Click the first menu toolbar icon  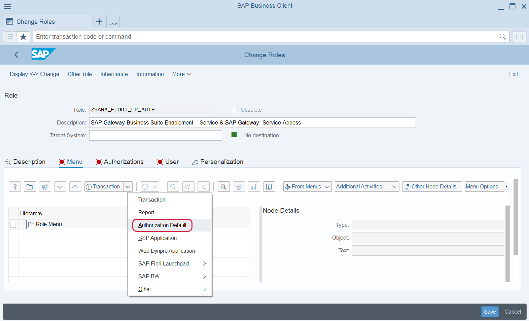15,187
